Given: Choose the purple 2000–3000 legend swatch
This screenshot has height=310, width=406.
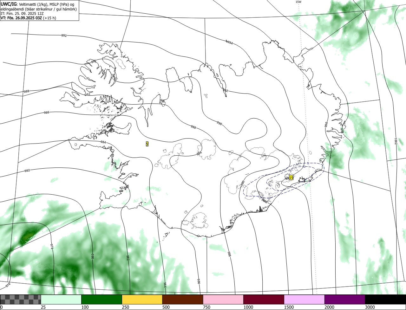Looking at the screenshot, I should 345,300.
